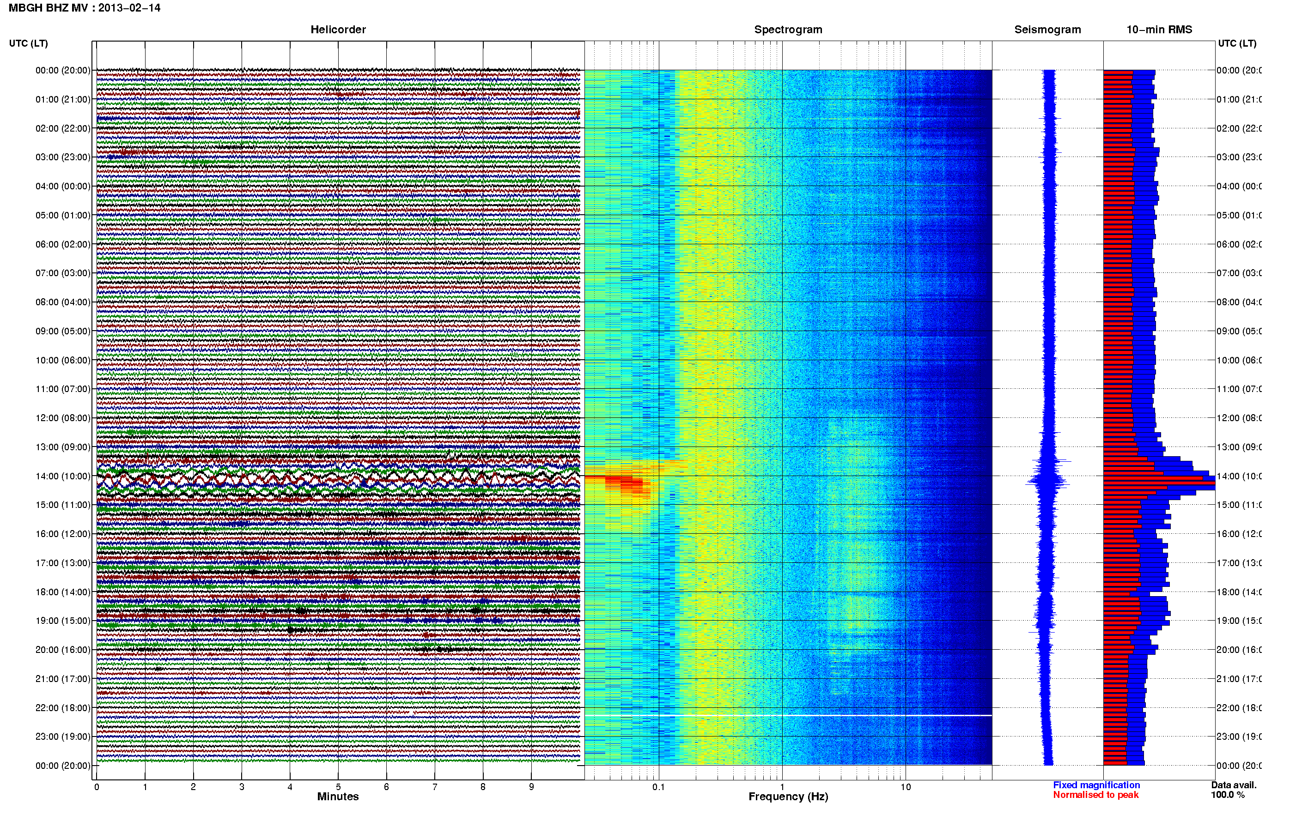Click the left time label '14:00 (10:00)'
The height and width of the screenshot is (821, 1314).
coord(63,476)
